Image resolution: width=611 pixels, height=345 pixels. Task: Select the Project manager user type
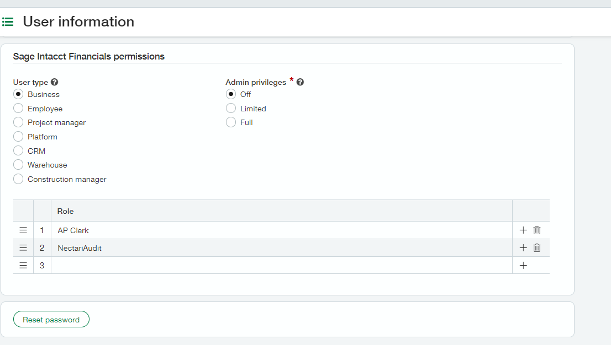pos(18,122)
